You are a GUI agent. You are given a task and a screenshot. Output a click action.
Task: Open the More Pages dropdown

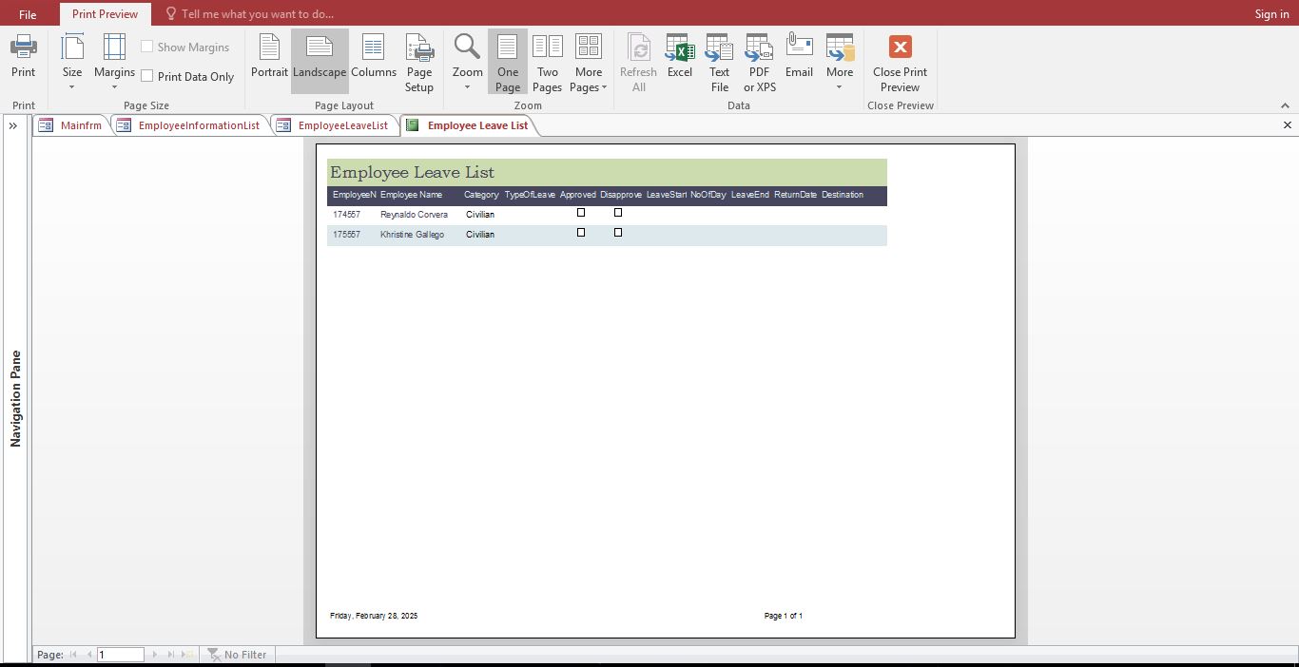[x=589, y=63]
